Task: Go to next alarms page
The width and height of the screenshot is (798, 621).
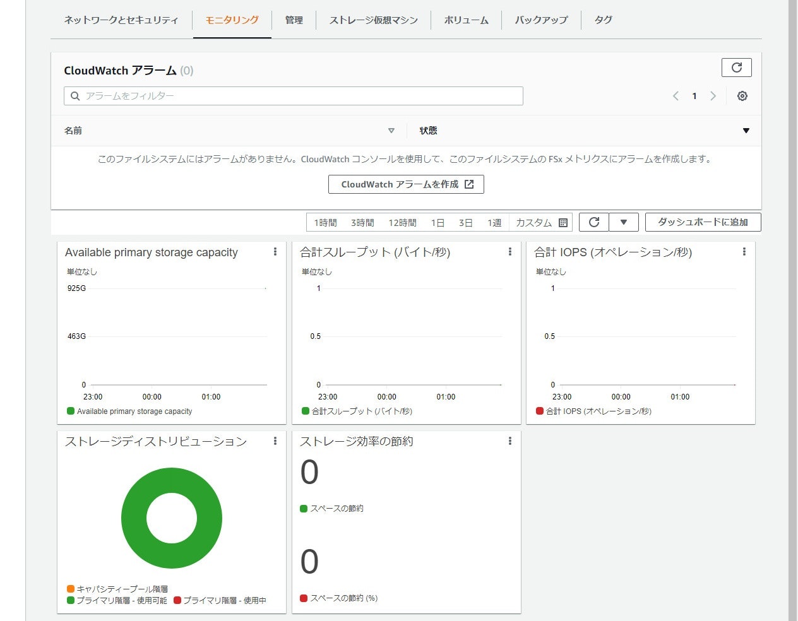Action: click(713, 96)
